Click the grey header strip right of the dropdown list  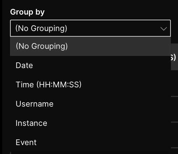174,57
